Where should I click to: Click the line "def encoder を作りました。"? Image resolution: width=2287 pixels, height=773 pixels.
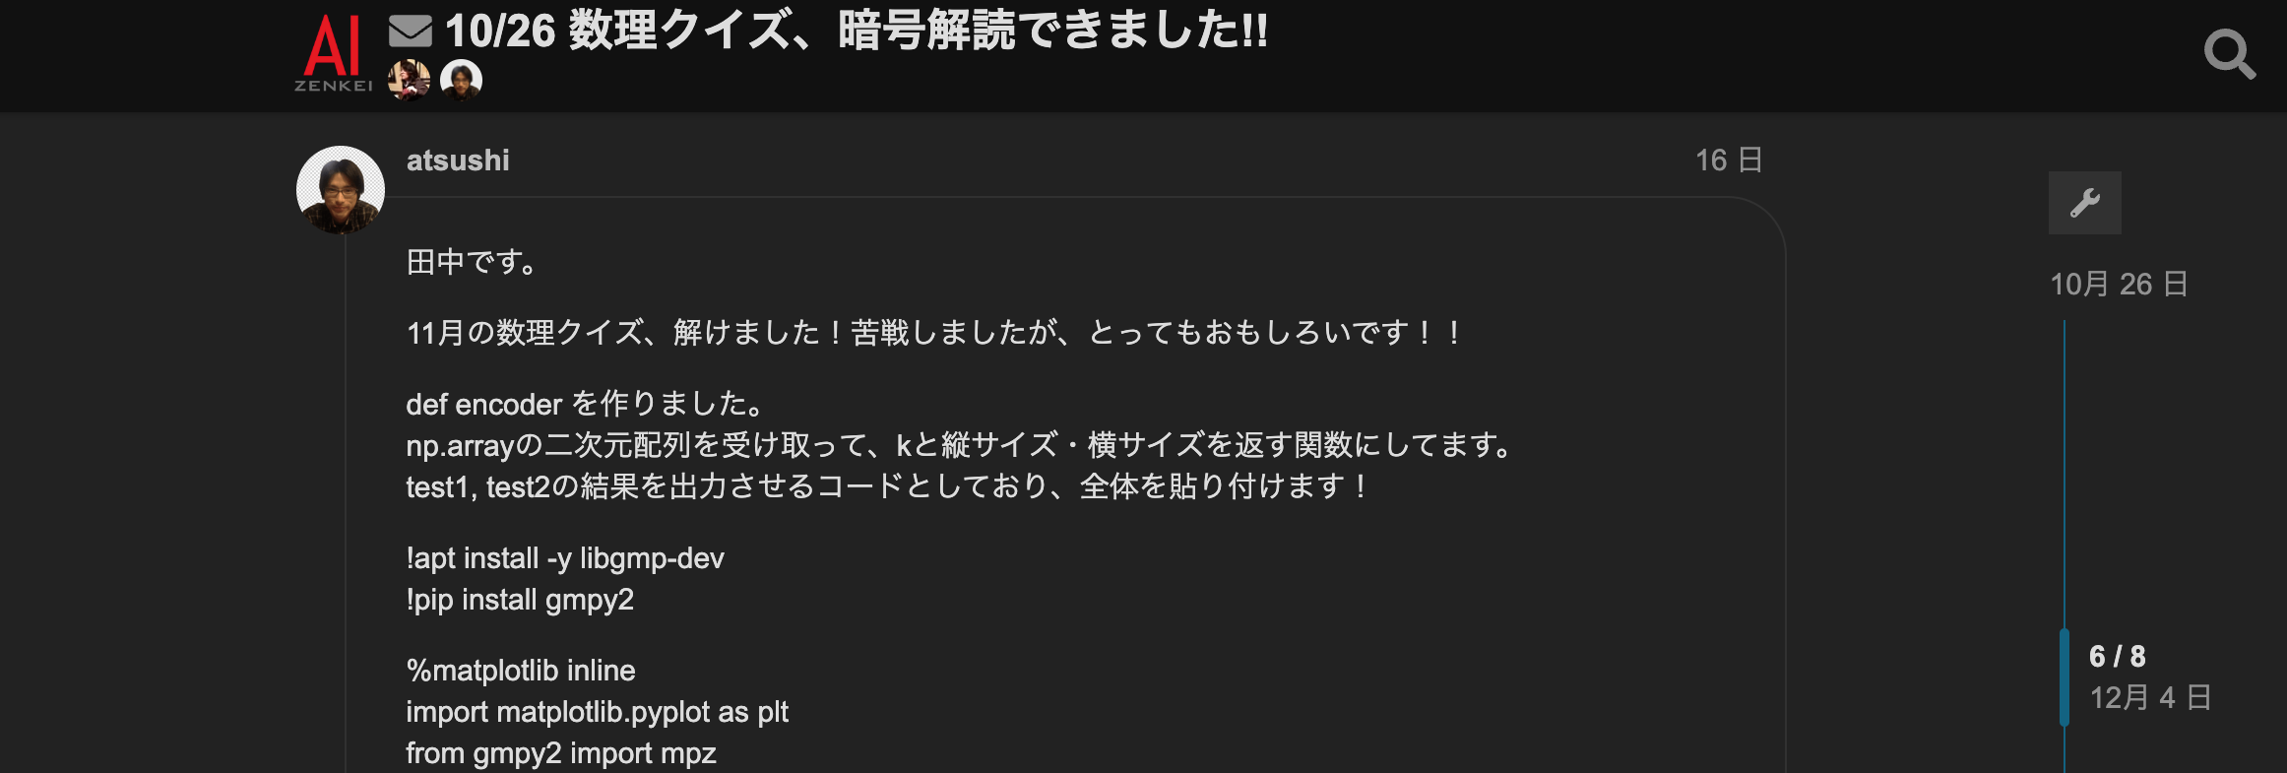pyautogui.click(x=587, y=404)
